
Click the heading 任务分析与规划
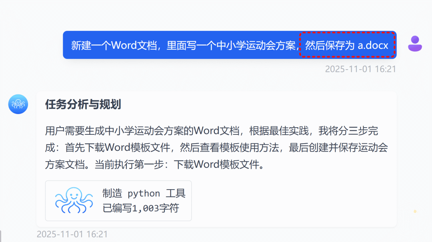[x=83, y=104]
